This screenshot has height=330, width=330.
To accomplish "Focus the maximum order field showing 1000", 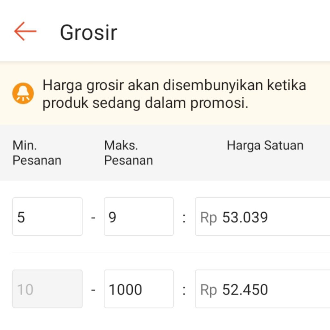I will coord(139,289).
